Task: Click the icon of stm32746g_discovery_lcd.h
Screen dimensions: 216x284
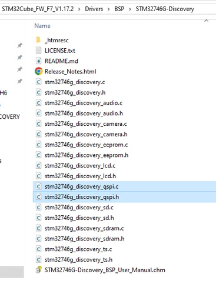Action: pyautogui.click(x=38, y=176)
